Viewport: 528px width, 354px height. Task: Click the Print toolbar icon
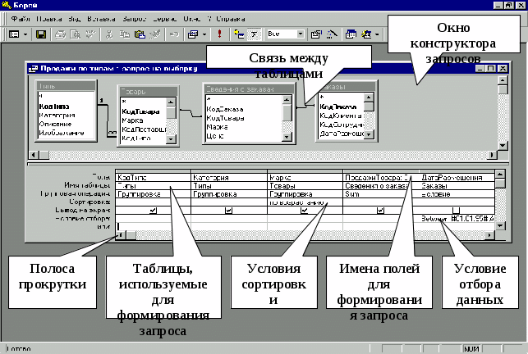(60, 34)
